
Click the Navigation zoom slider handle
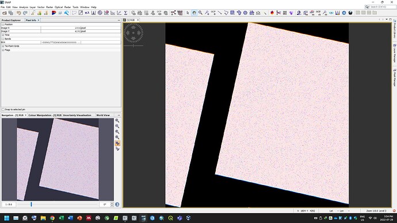click(x=32, y=204)
